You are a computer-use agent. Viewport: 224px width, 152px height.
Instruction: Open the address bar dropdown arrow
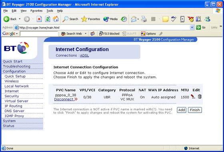(x=192, y=27)
